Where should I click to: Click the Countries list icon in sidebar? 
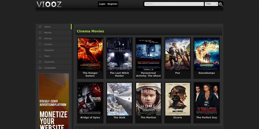(x=40, y=62)
